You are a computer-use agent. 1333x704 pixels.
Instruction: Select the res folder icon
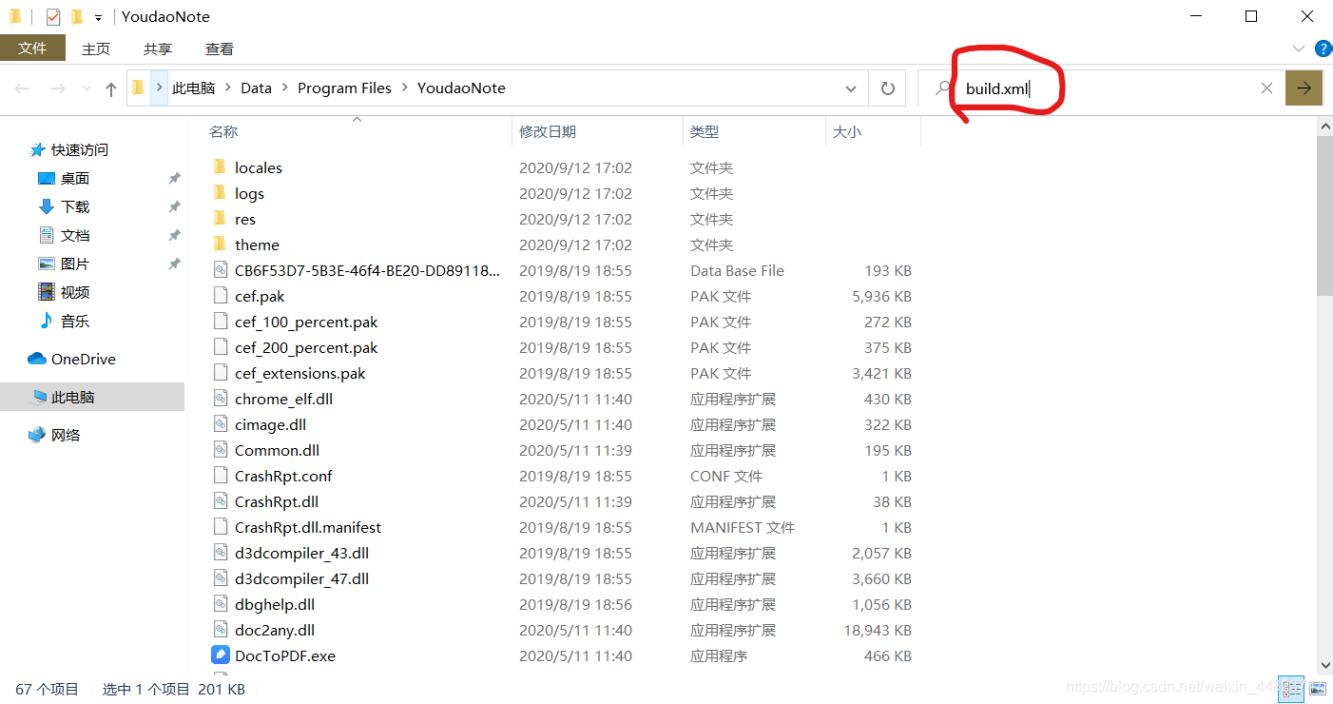[x=220, y=219]
